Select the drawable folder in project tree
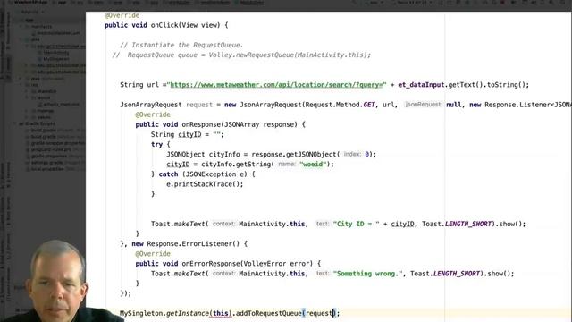The height and width of the screenshot is (322, 572). 46,91
